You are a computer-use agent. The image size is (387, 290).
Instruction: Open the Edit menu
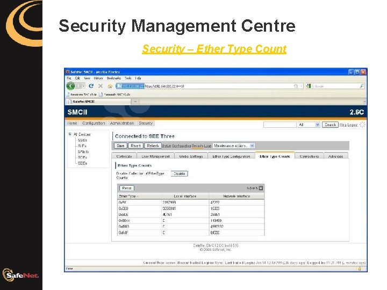pyautogui.click(x=77, y=78)
